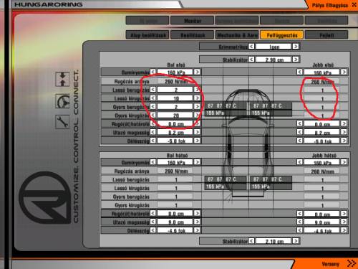Decrease the rear Stabilizátor value

pos(251,241)
